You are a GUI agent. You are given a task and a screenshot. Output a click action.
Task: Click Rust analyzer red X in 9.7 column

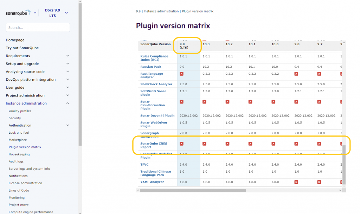tap(319, 74)
